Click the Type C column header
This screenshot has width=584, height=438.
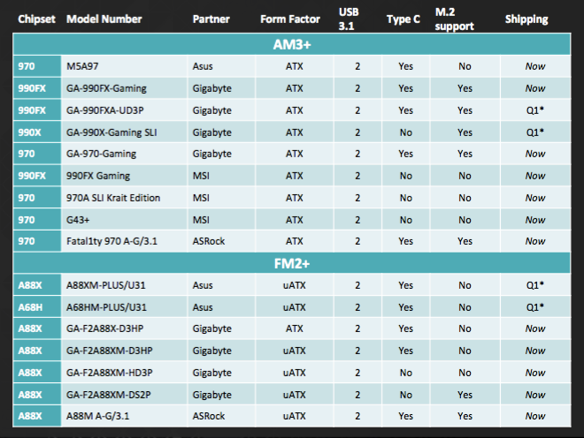coord(404,19)
